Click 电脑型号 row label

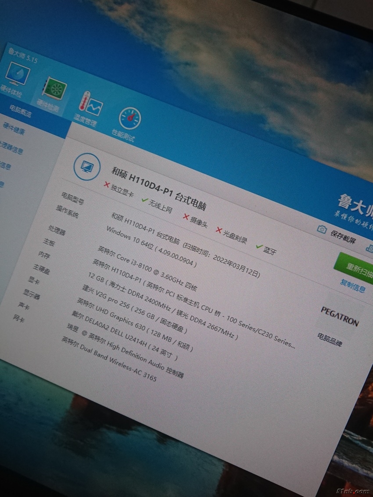[x=73, y=198]
